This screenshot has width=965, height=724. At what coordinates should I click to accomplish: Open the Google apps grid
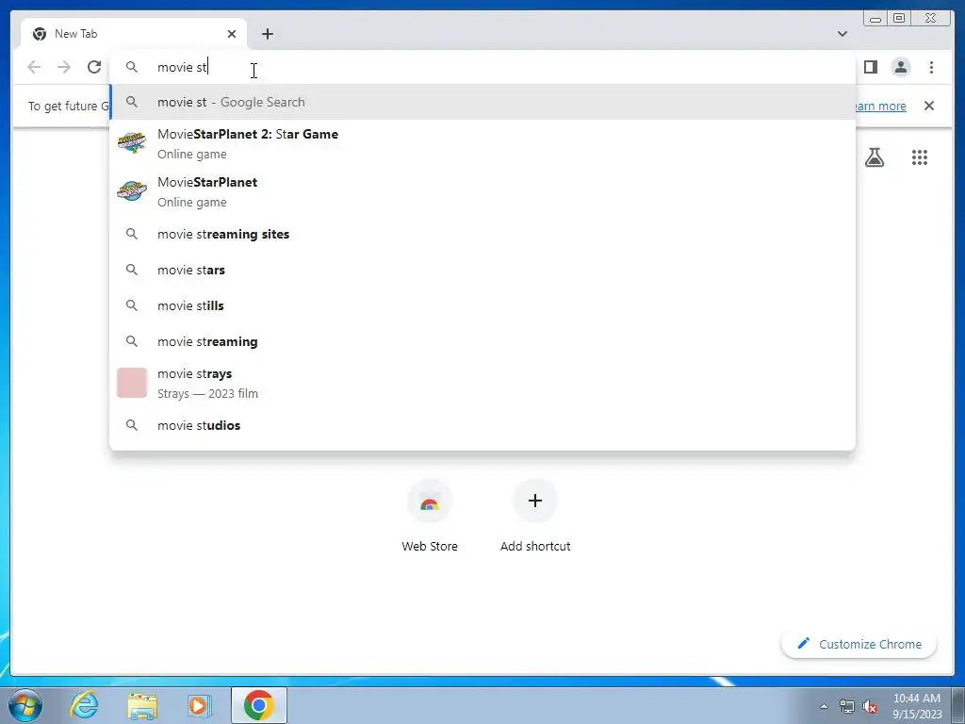920,157
